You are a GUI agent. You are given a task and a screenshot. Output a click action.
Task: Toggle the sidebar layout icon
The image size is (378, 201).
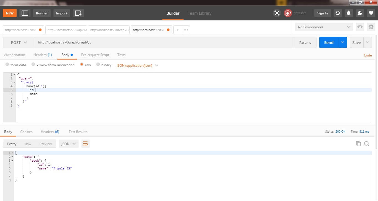(x=25, y=13)
